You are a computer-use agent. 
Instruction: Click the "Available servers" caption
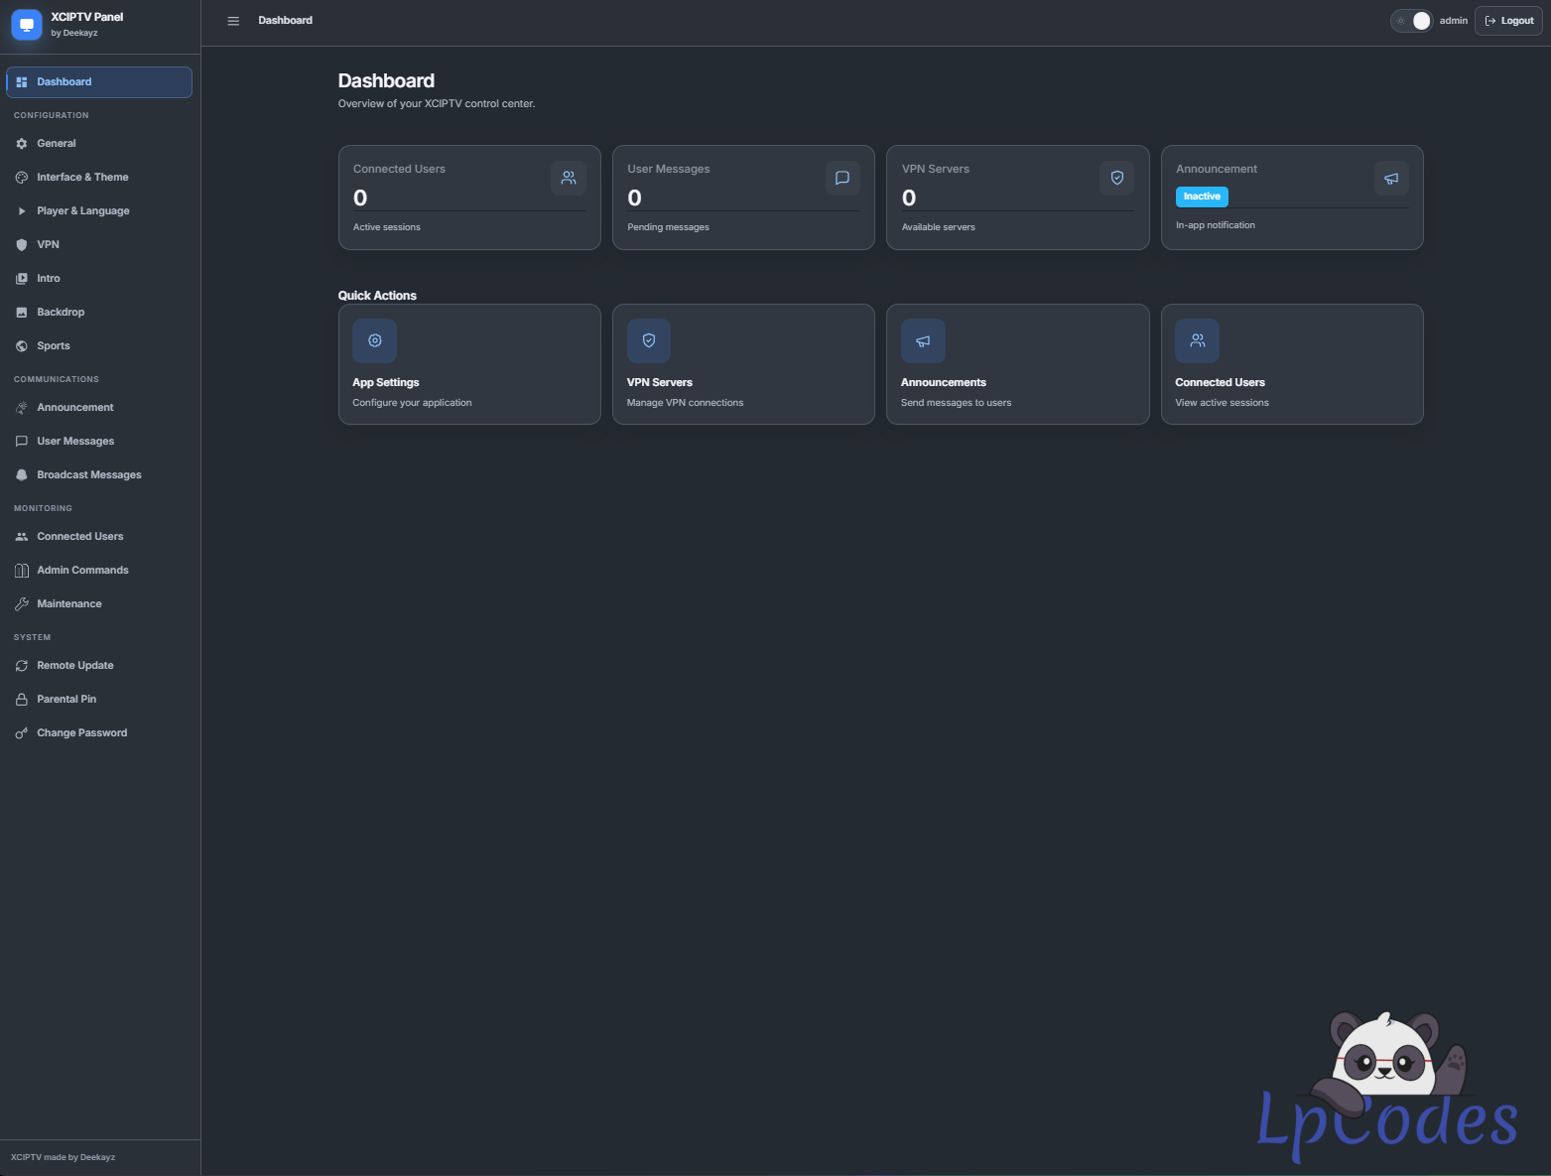[939, 227]
